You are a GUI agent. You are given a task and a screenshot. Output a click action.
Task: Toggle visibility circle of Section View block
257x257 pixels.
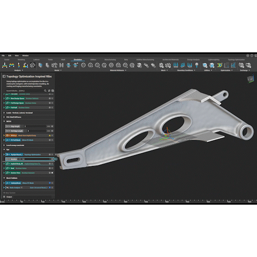pos(52,173)
